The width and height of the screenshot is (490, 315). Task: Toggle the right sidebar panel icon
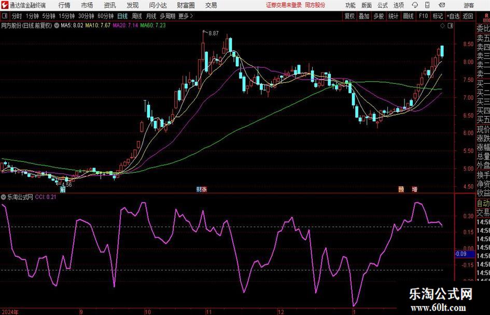(x=450, y=26)
